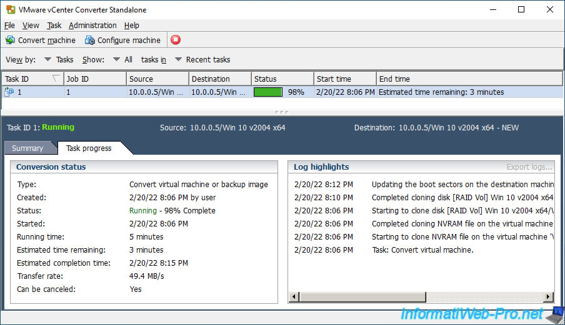Click the log highlights horizontal scrollbar thumb
The width and height of the screenshot is (565, 325).
(362, 297)
